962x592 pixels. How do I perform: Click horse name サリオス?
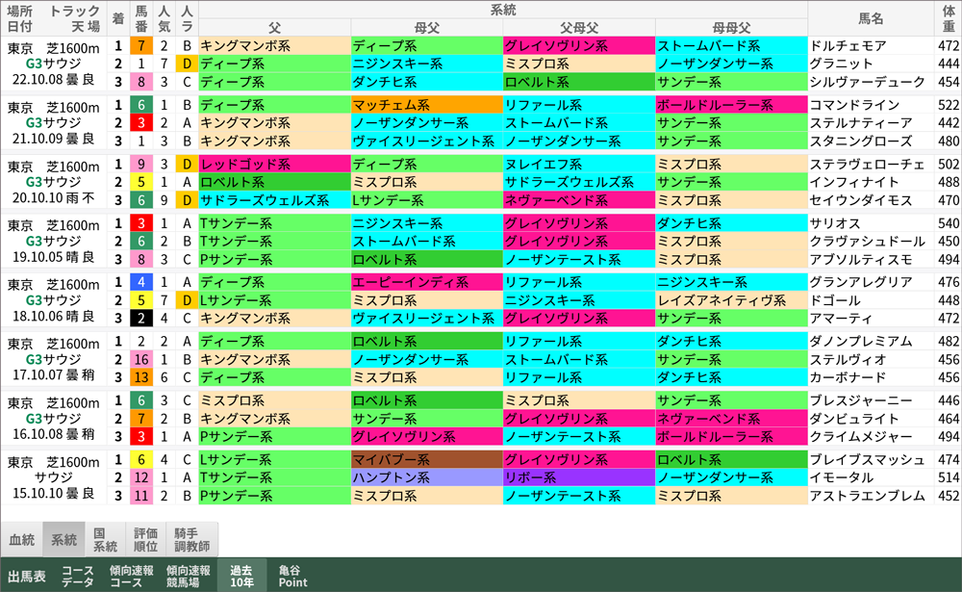pyautogui.click(x=834, y=223)
